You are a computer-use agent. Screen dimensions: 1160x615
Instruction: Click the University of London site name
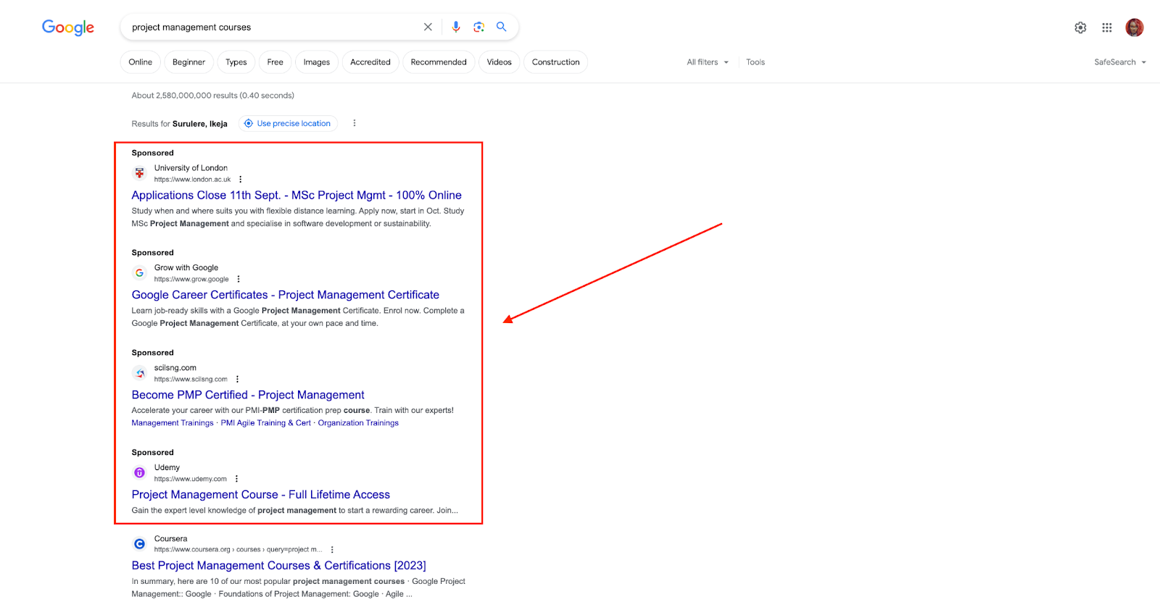pos(191,168)
